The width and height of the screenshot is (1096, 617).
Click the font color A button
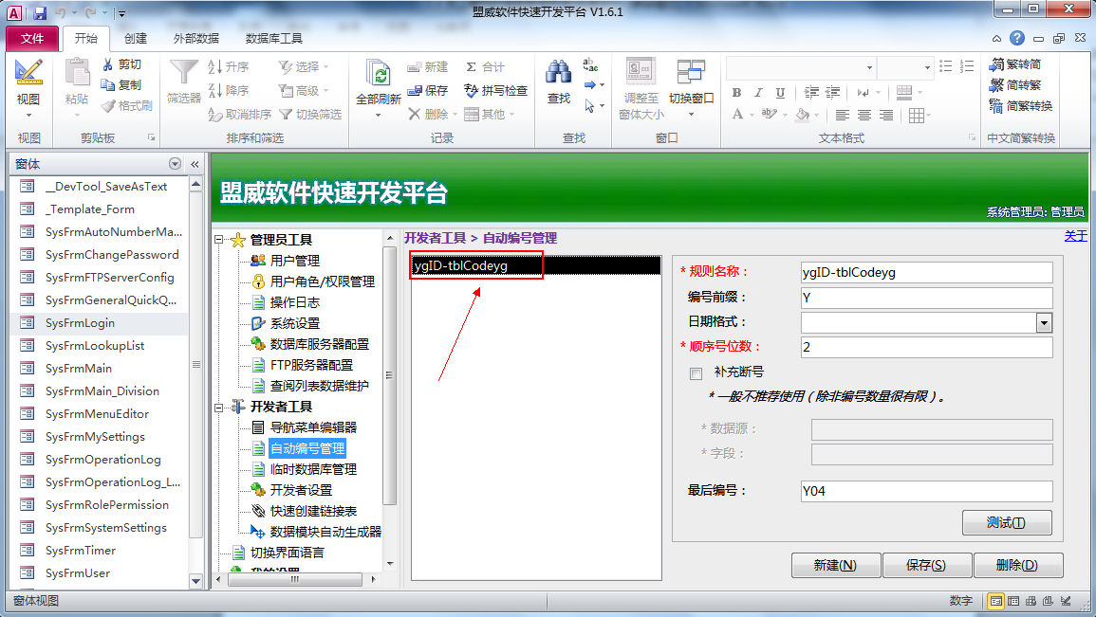(x=737, y=114)
